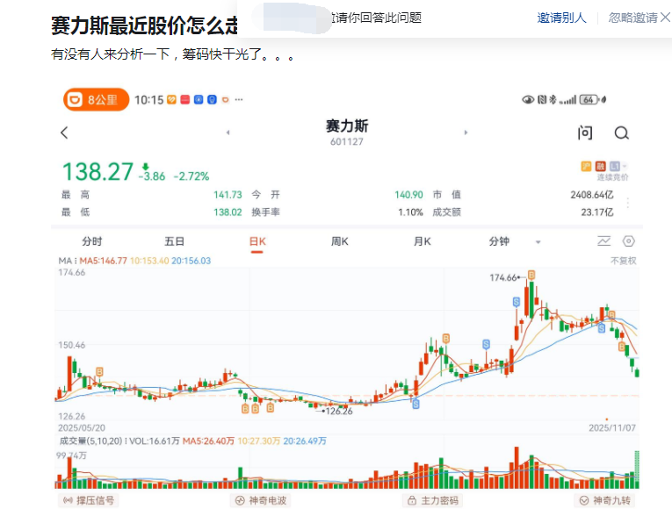Click the 成交额 23.17亿 value

pyautogui.click(x=597, y=211)
